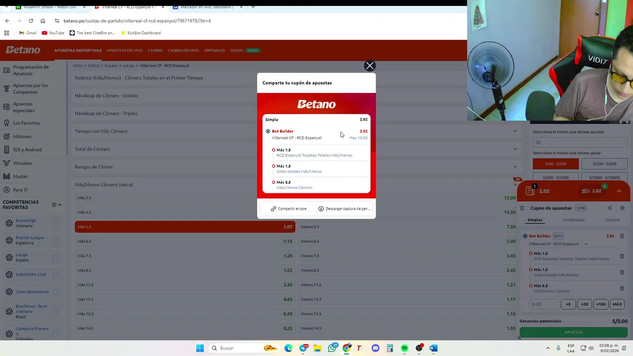This screenshot has width=633, height=356.
Task: Expand Total de Córners market
Action: point(297,149)
